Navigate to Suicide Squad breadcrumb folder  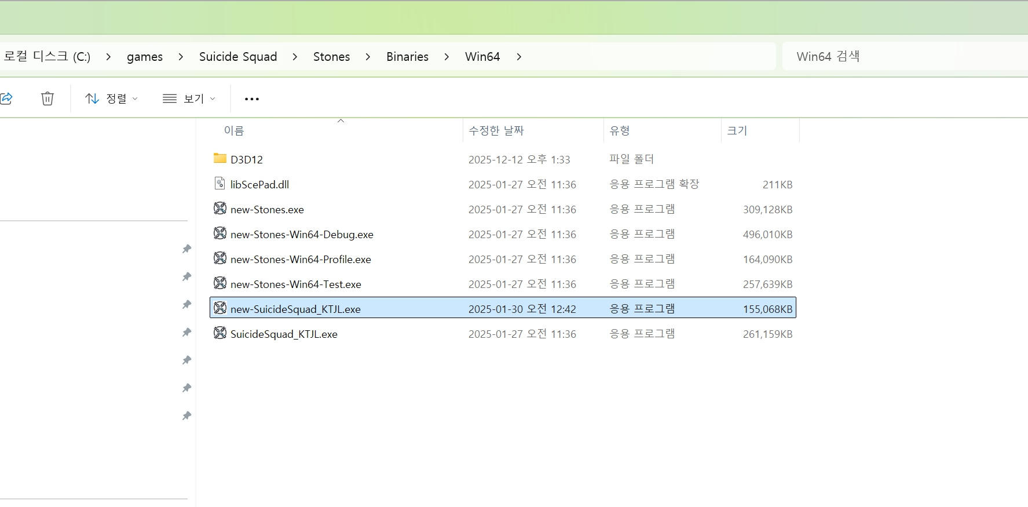point(238,57)
